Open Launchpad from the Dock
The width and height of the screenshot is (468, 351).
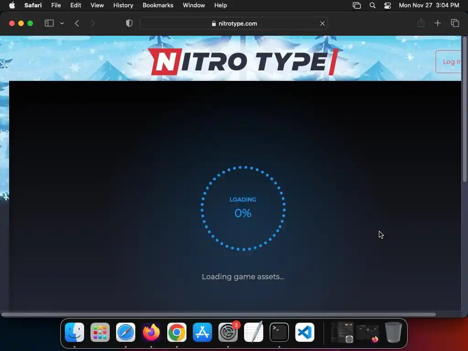100,332
